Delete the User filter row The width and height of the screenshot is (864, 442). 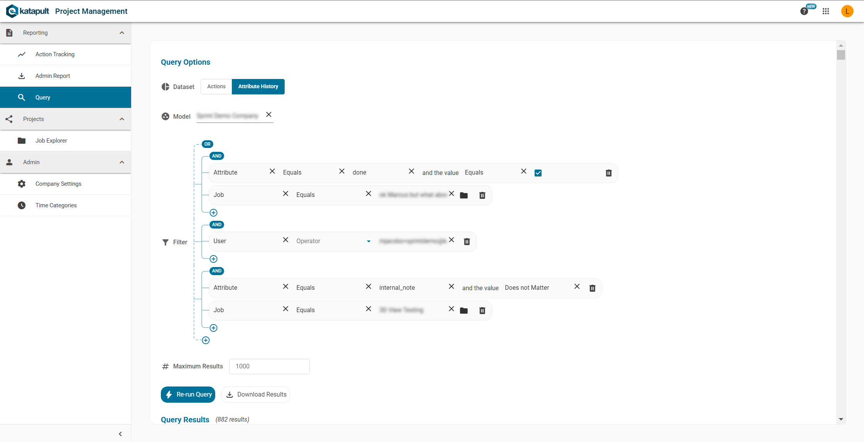click(467, 242)
